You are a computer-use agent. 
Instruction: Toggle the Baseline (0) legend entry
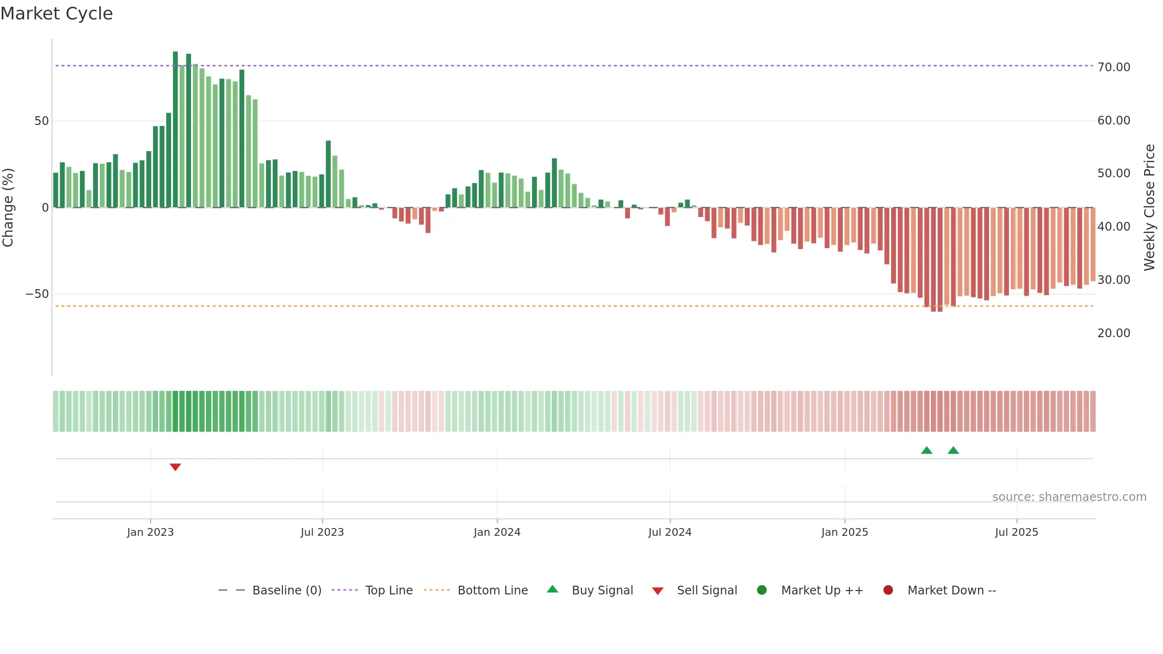pyautogui.click(x=270, y=590)
